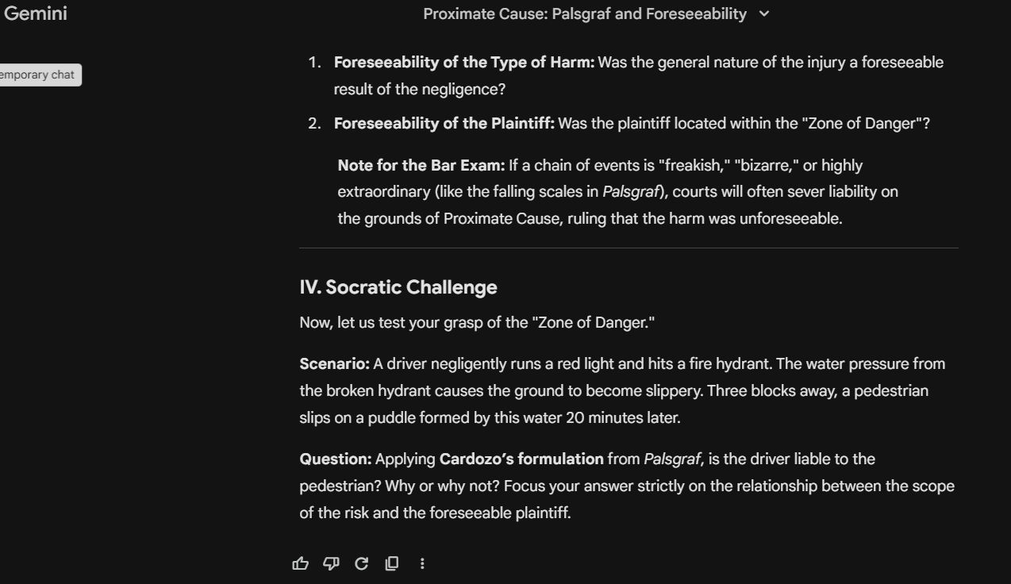Open the three-dot more options menu
Screen dimensions: 1011x584
pyautogui.click(x=422, y=563)
